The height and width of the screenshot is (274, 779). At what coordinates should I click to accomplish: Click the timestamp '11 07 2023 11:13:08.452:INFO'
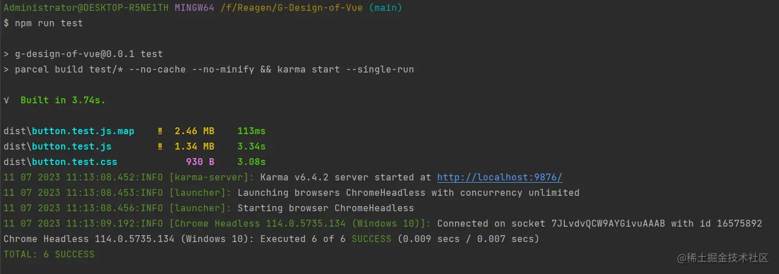click(x=83, y=178)
